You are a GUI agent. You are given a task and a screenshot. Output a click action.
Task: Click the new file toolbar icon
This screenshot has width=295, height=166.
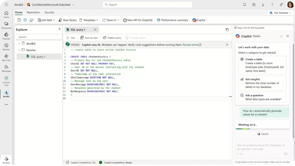click(19, 20)
